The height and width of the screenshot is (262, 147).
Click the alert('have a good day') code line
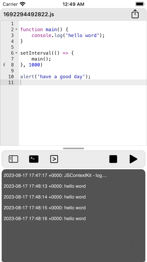[x=55, y=76]
